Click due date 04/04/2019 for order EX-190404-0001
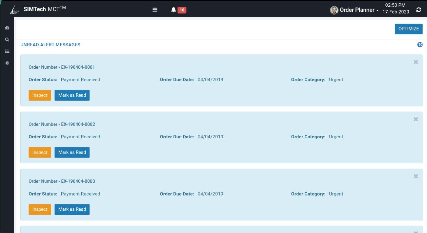 tap(210, 80)
